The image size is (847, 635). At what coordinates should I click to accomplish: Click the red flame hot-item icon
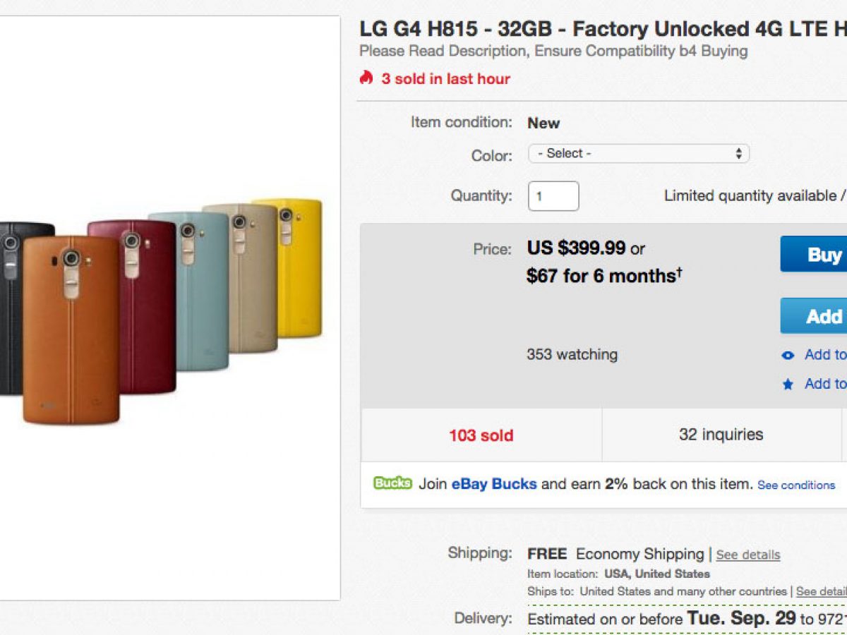pyautogui.click(x=366, y=78)
